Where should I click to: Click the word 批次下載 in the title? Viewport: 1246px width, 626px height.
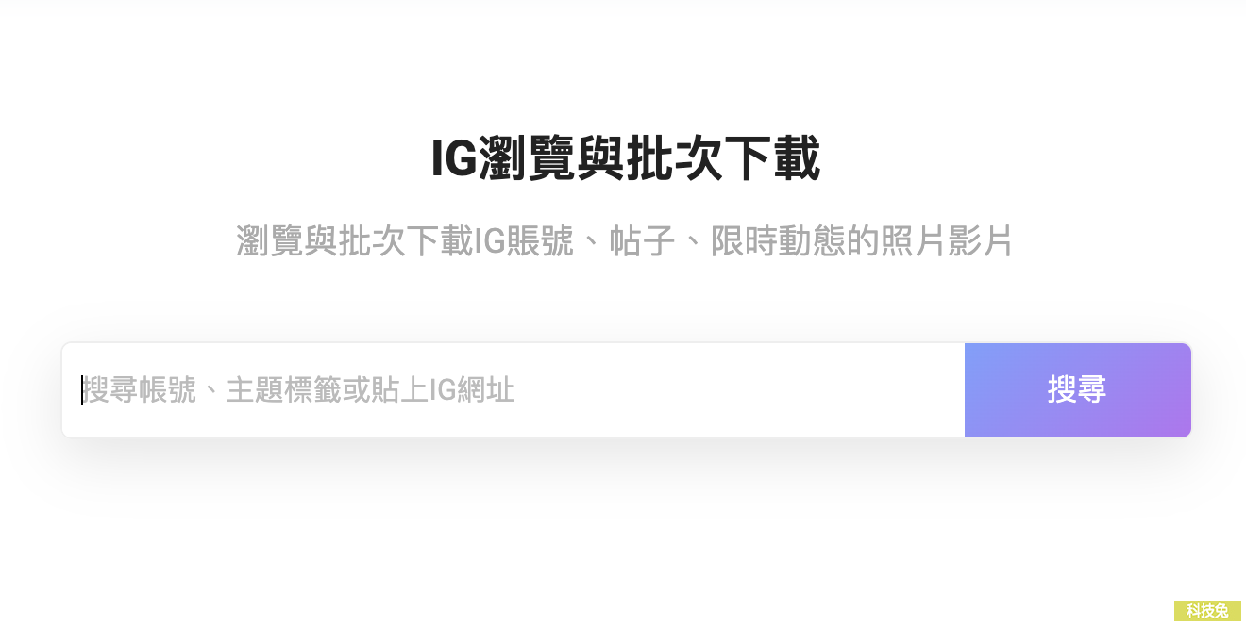pos(723,159)
